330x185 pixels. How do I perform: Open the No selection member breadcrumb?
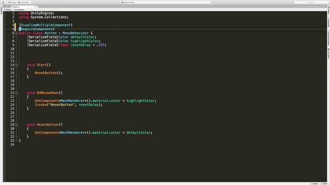point(20,10)
